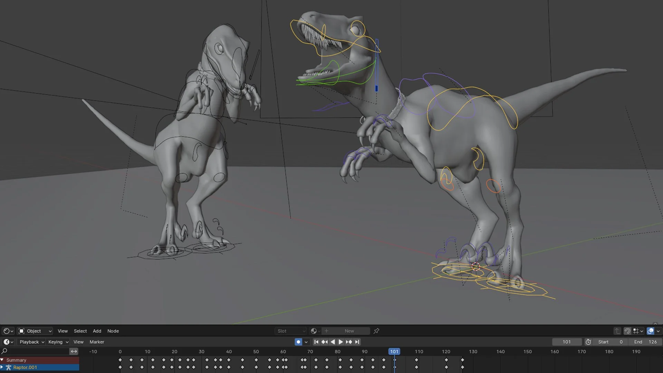
Task: Open the Object type dropdown
Action: click(35, 331)
